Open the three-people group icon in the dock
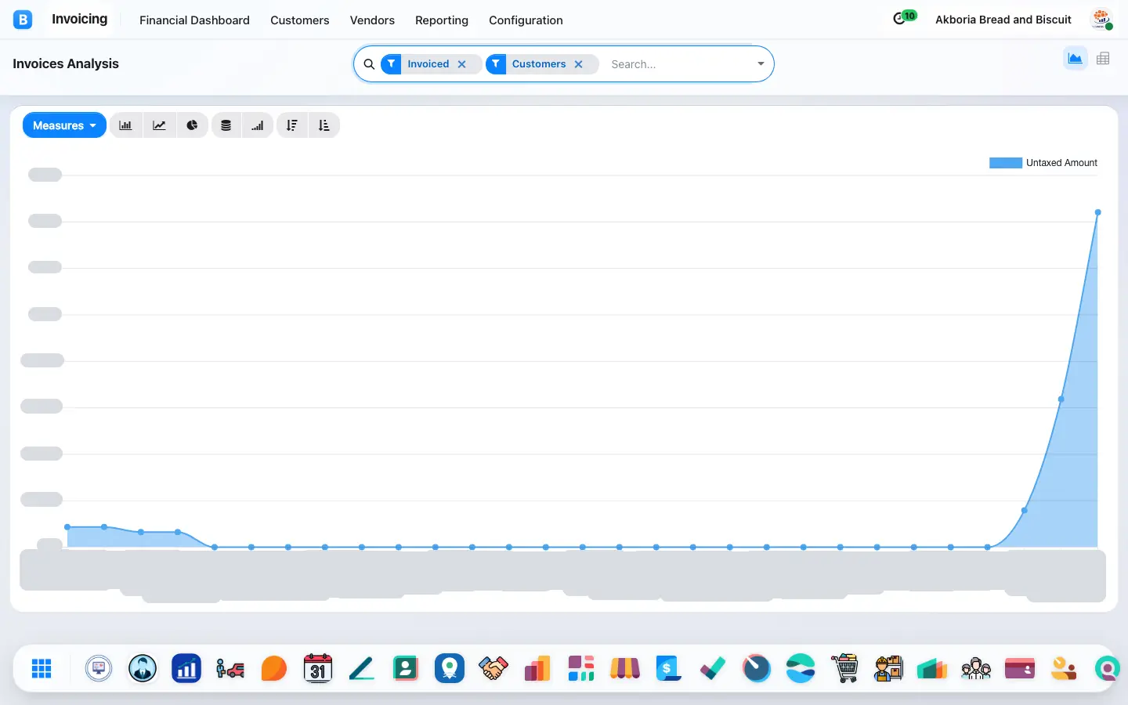The height and width of the screenshot is (705, 1128). [x=976, y=668]
